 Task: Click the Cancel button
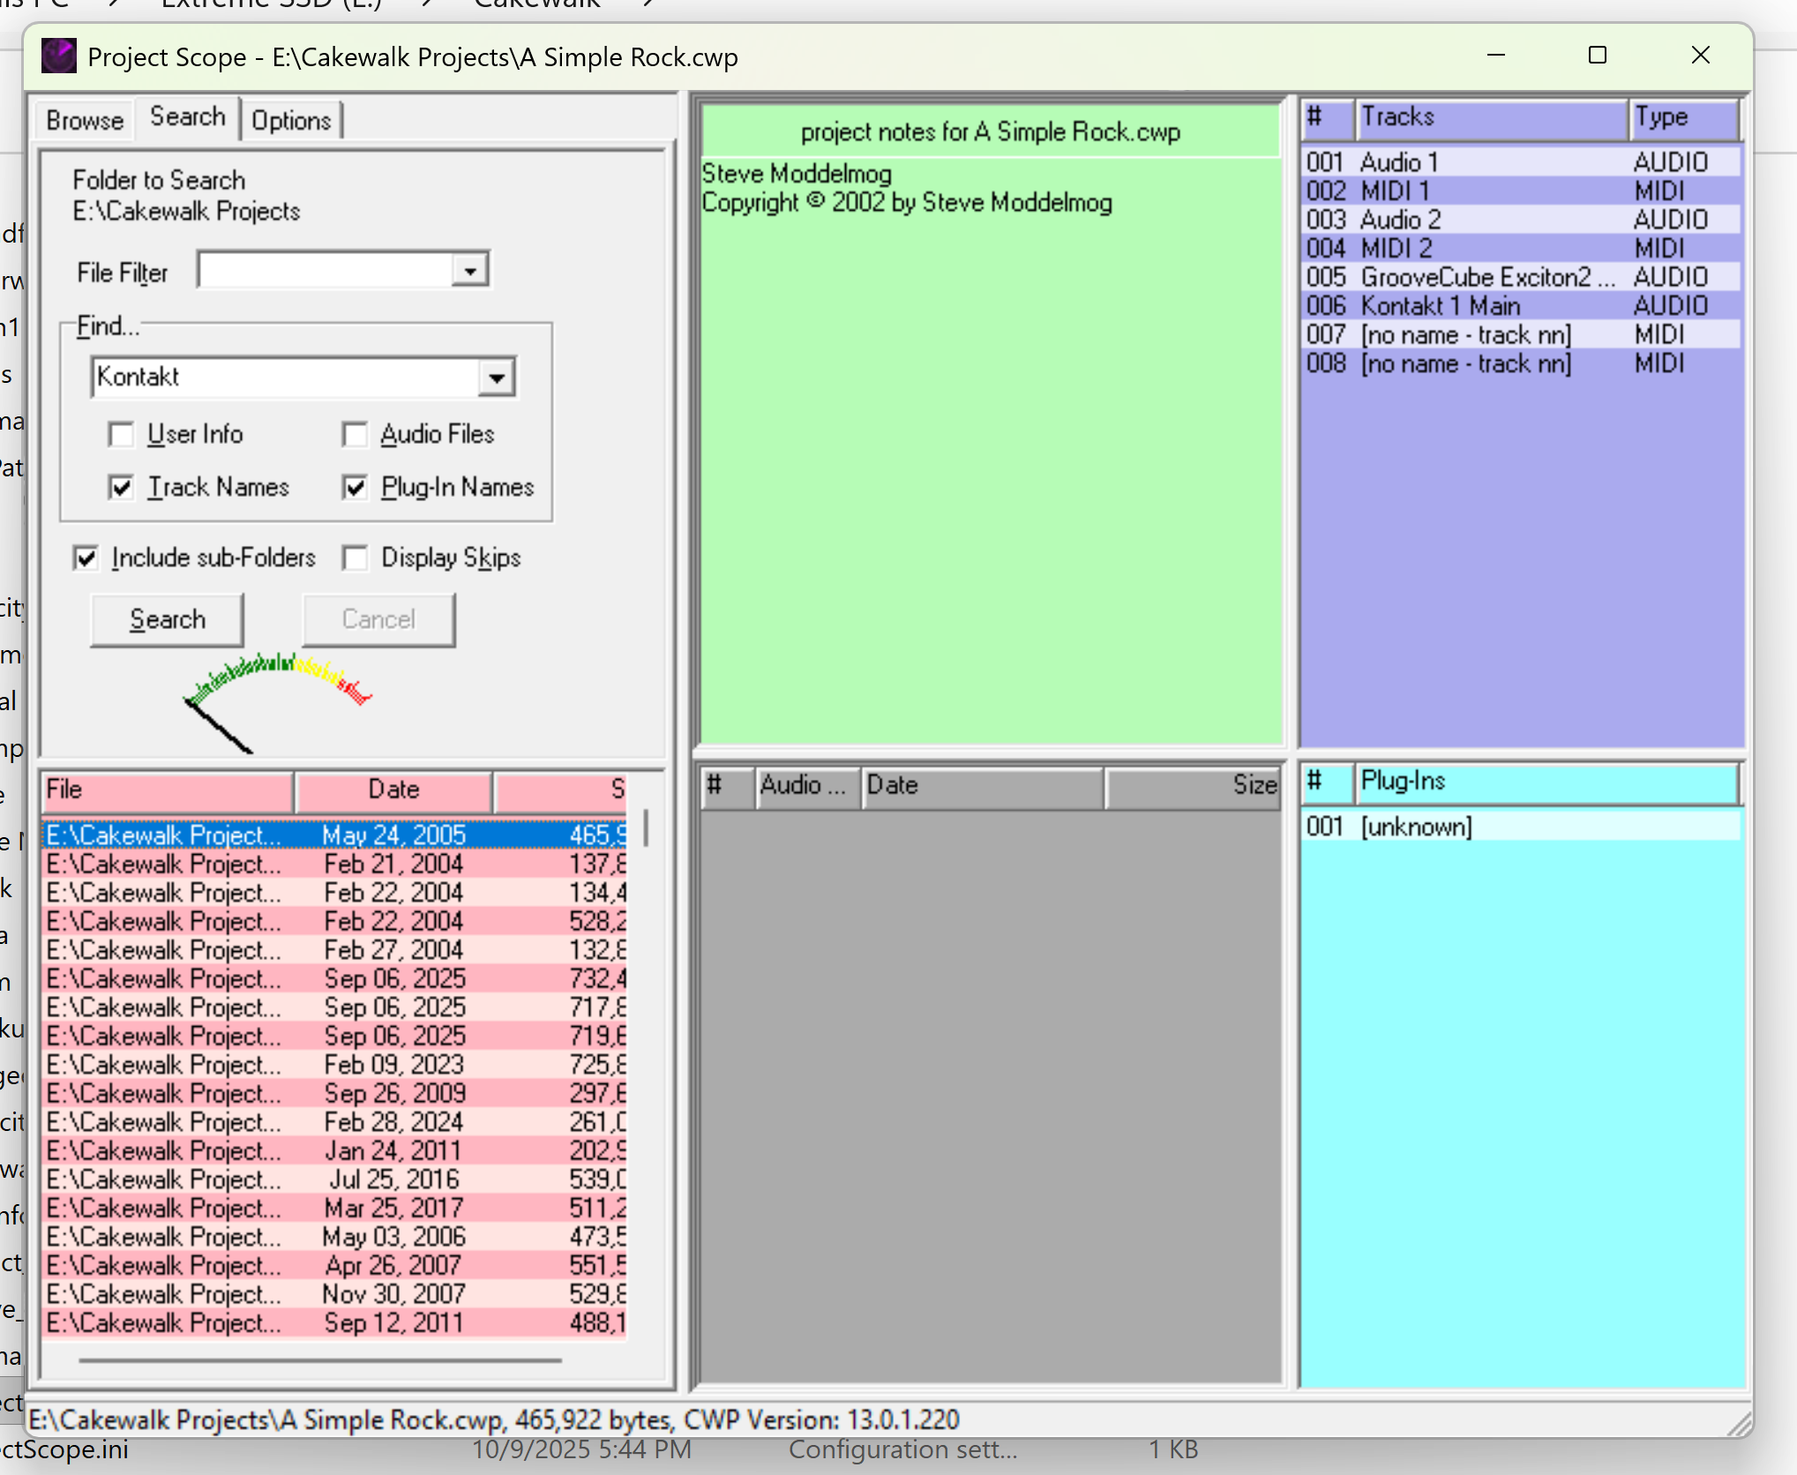[378, 619]
